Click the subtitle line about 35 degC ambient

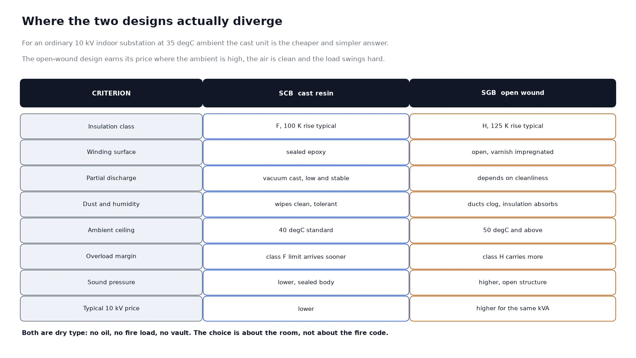click(x=205, y=43)
